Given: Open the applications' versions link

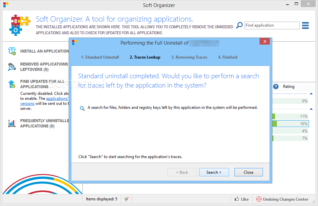Looking at the screenshot, I should pos(44,101).
